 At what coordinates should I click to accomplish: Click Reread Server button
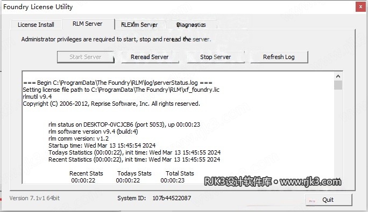[150, 57]
